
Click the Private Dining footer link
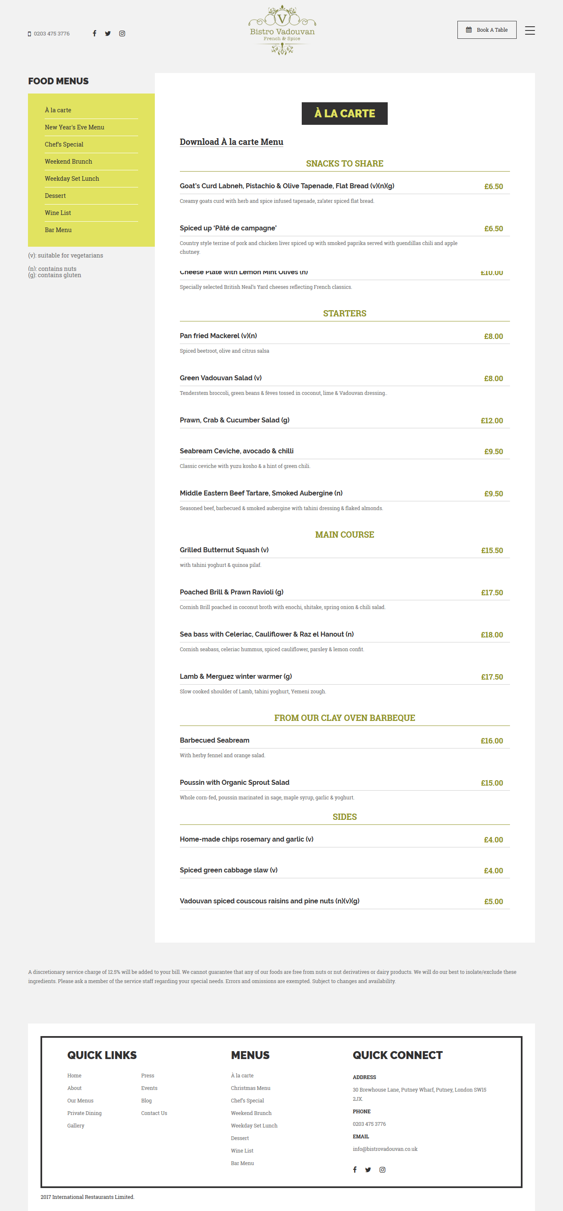pos(84,1113)
